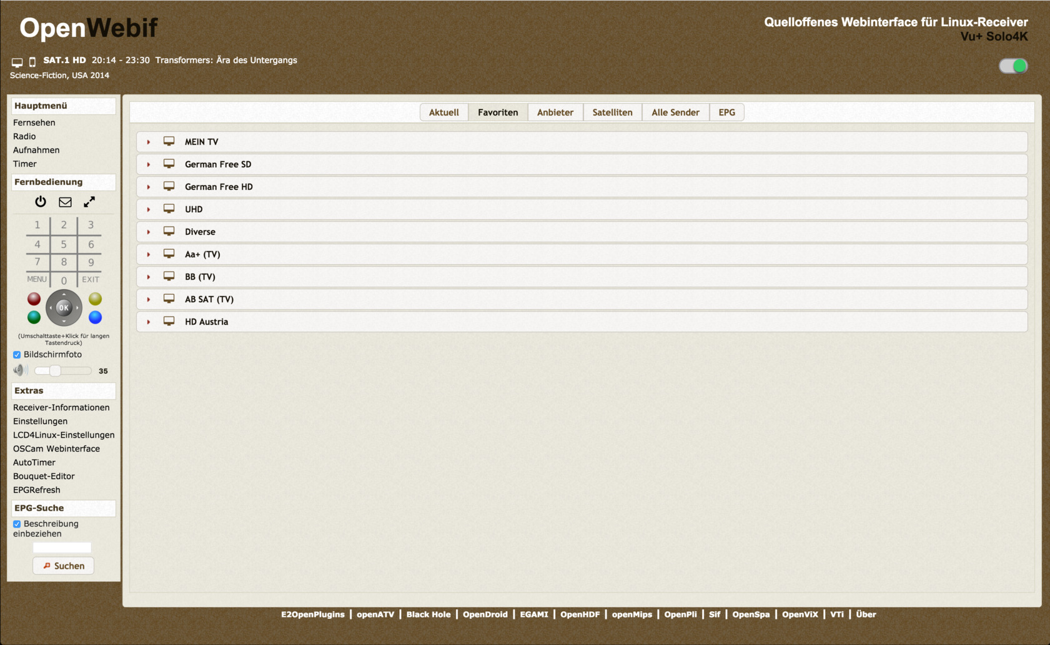This screenshot has height=645, width=1050.
Task: Expand the HD Austria bouquet
Action: [x=149, y=322]
